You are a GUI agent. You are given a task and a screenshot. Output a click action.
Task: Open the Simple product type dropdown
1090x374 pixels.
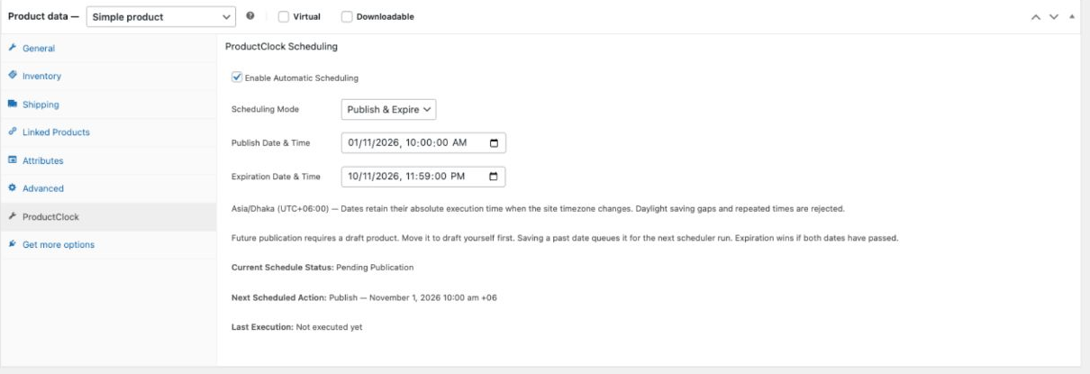pos(161,16)
